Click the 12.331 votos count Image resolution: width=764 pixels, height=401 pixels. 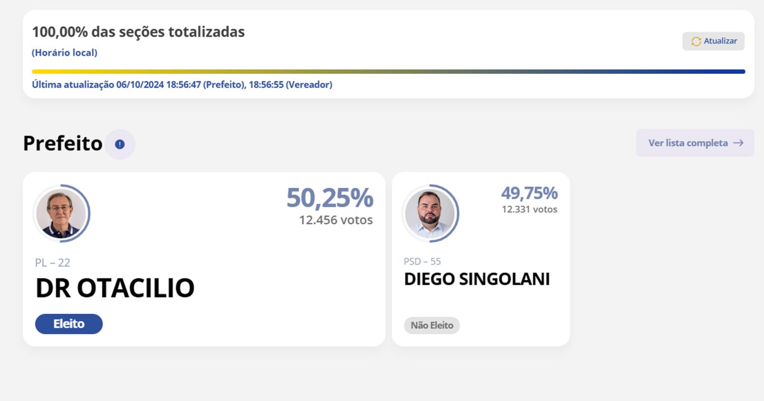529,209
